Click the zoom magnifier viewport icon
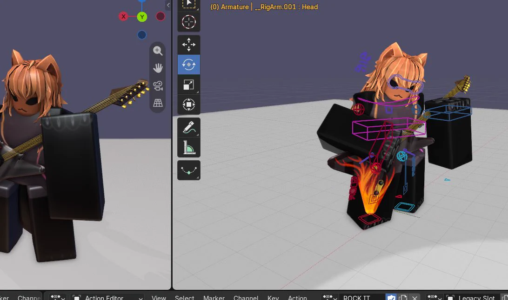Viewport: 508px width, 300px height. [158, 51]
